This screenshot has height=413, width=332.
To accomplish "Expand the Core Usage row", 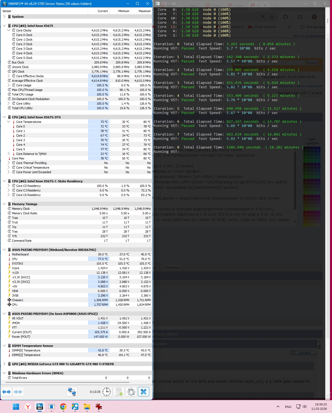I will [x=9, y=85].
